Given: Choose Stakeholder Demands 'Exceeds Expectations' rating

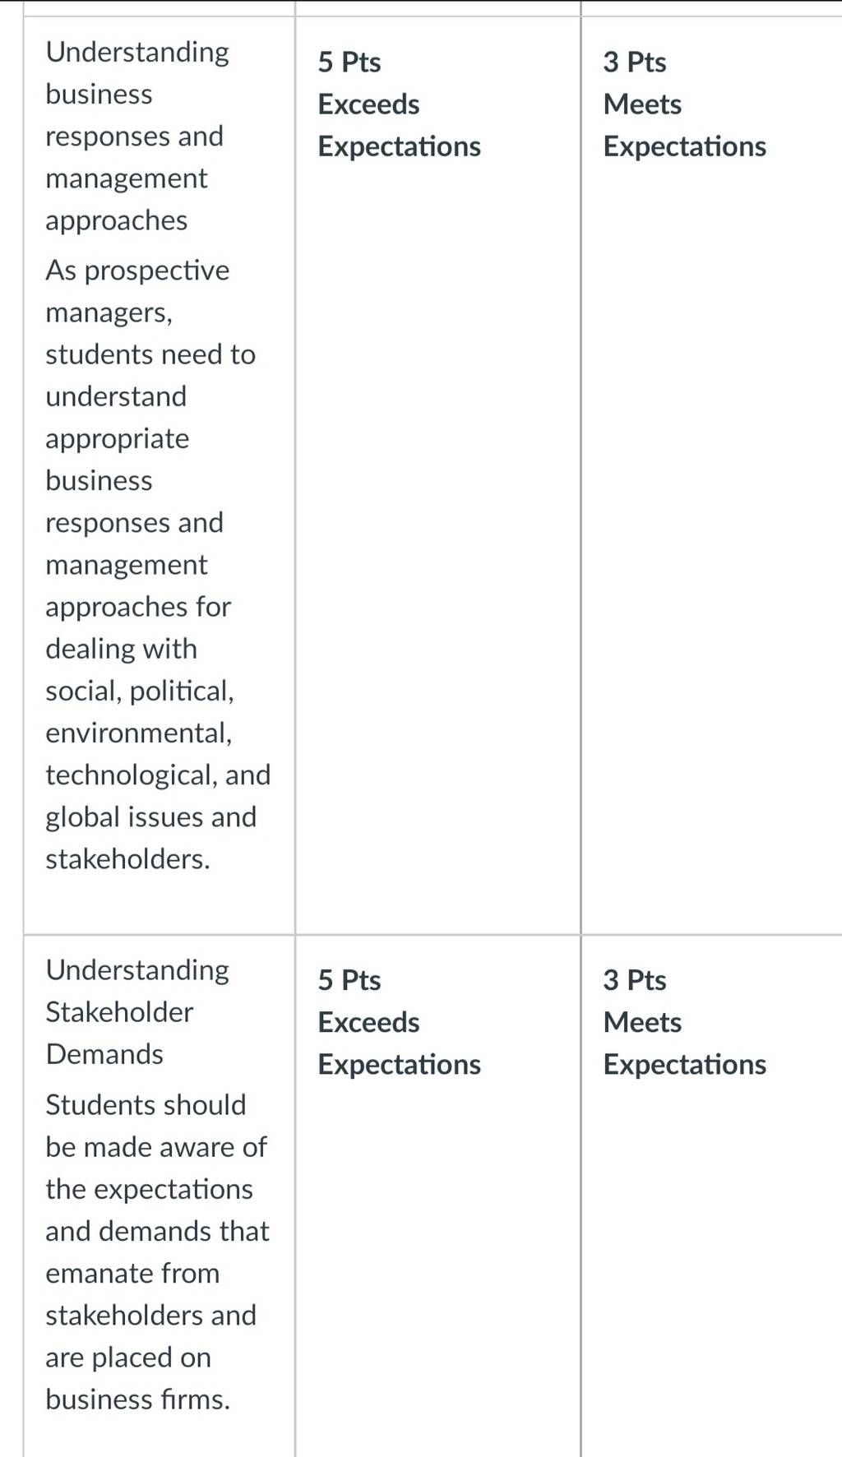Looking at the screenshot, I should pyautogui.click(x=400, y=1043).
